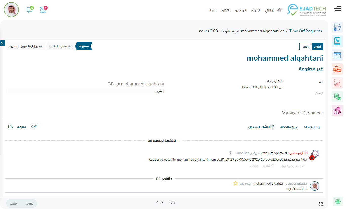Click the home icon in navbar
Viewport: 346px width, 209px height.
pyautogui.click(x=280, y=10)
